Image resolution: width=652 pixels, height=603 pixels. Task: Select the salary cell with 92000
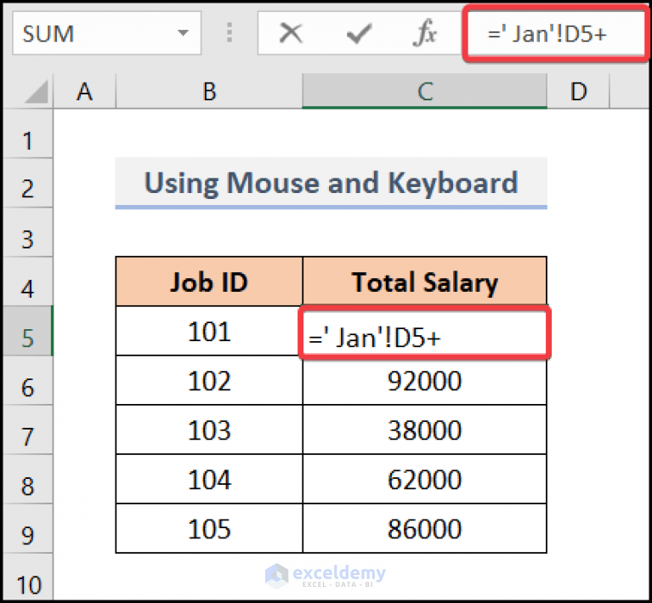click(424, 380)
